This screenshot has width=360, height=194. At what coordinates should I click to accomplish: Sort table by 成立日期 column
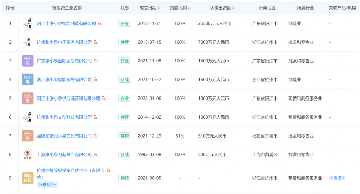coord(149,8)
